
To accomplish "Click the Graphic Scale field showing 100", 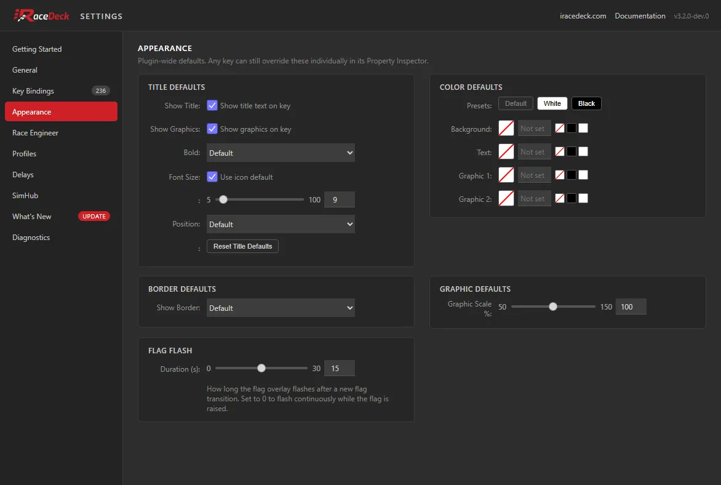I will click(x=631, y=307).
